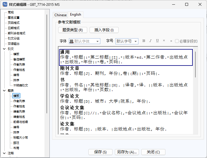Select 备选模板 under 引文
Viewport: 207px width, 158px height.
[19, 59]
